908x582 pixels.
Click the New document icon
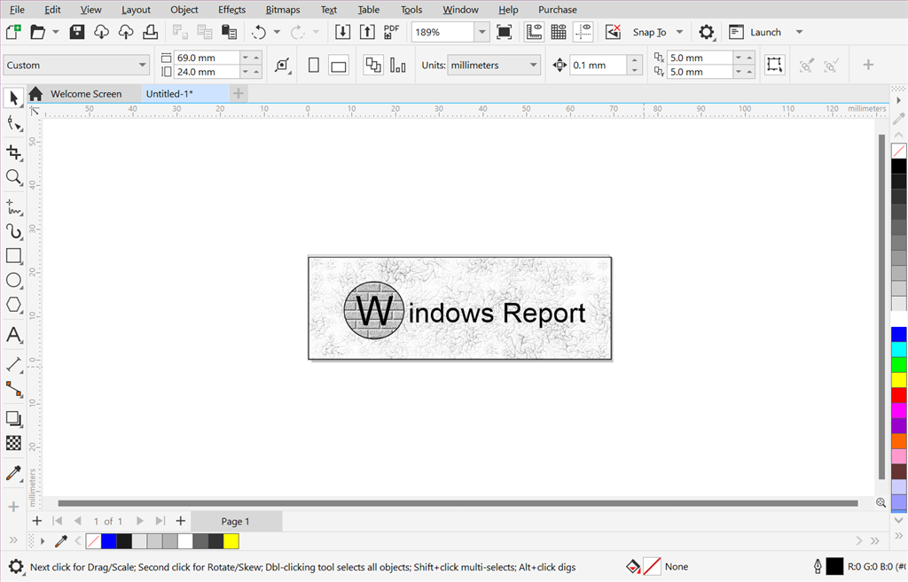click(x=12, y=32)
